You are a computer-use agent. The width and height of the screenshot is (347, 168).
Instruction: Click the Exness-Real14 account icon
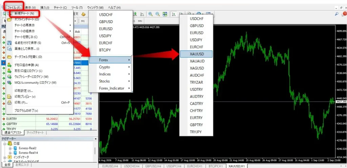(15, 153)
